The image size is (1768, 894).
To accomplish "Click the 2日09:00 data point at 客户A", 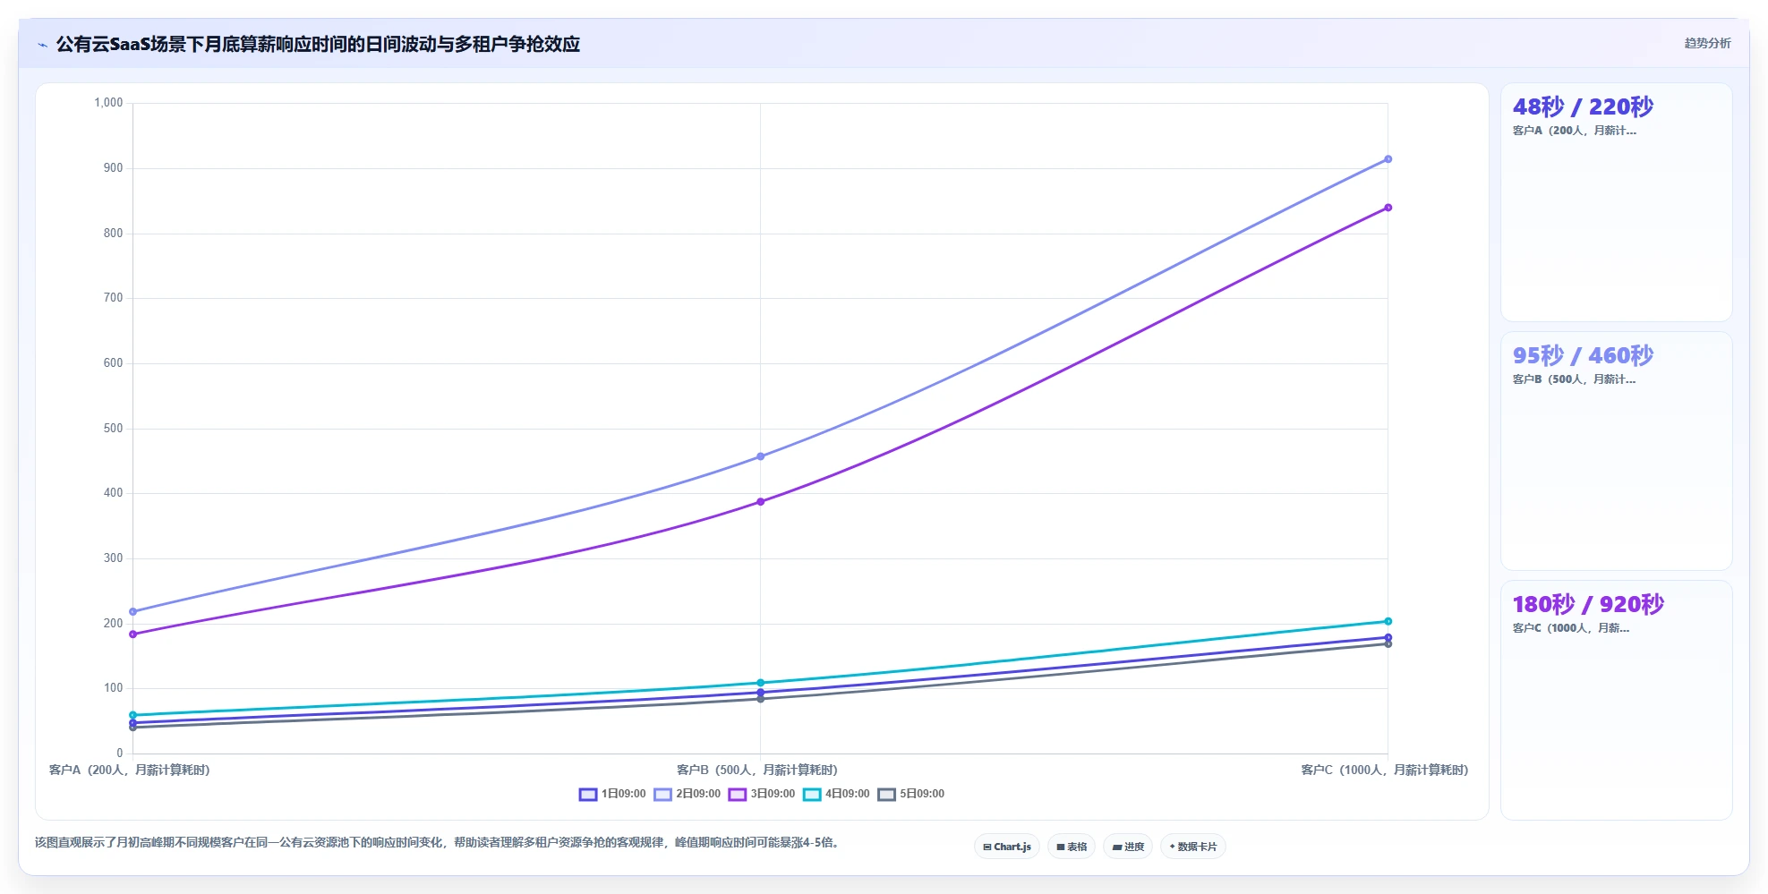I will [132, 612].
